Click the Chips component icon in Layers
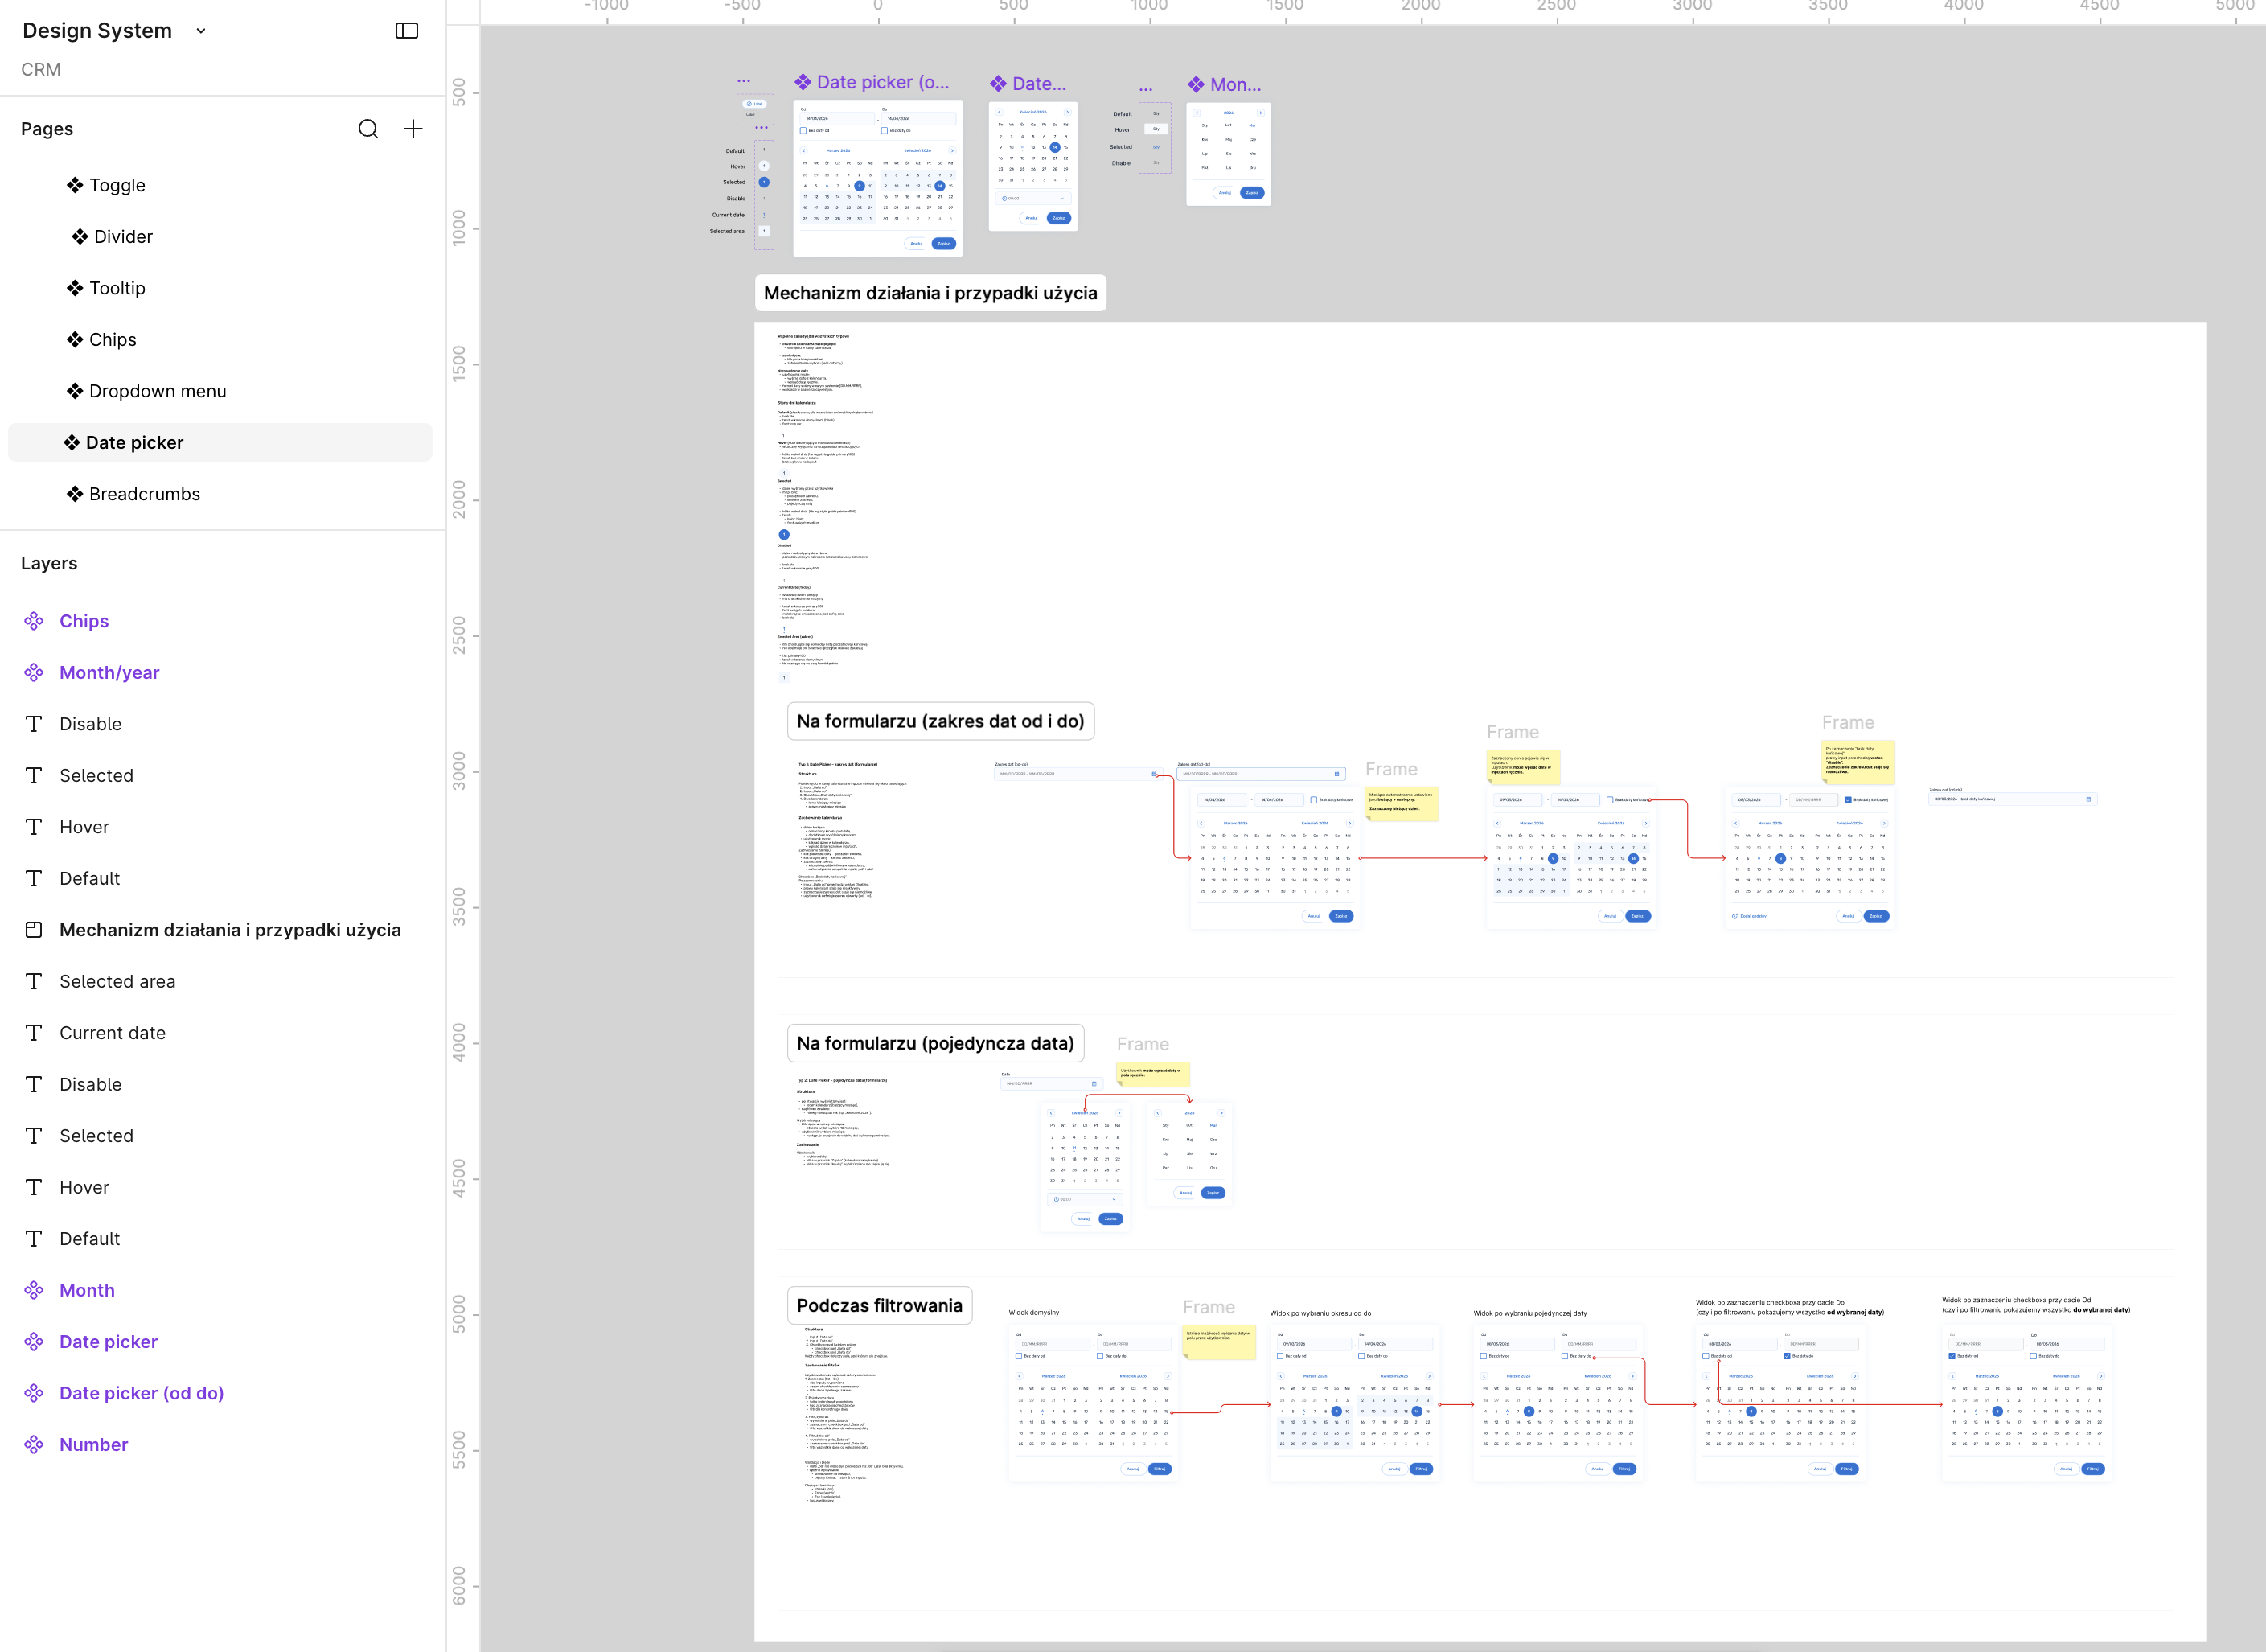 pos(34,621)
